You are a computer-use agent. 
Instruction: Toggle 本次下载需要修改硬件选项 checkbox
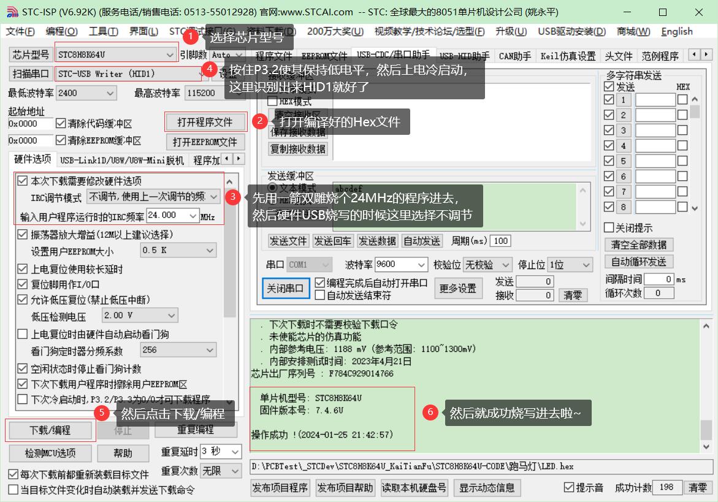(x=22, y=180)
